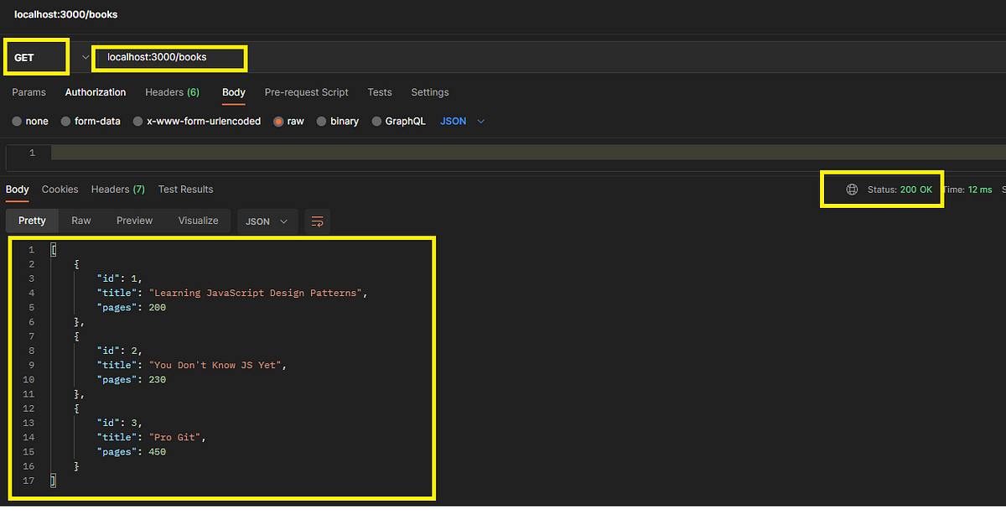Click the globe icon next to response status
This screenshot has width=1006, height=520.
click(853, 190)
